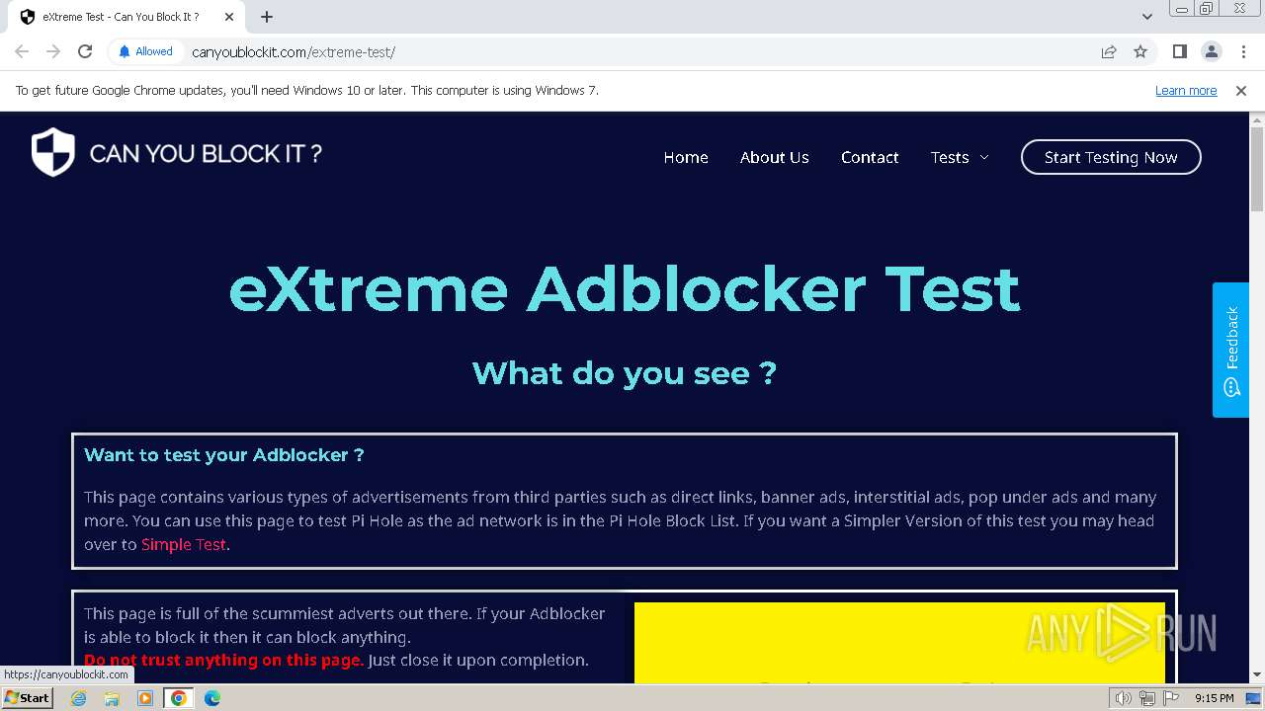Open the Feedback side tab
Viewport: 1265px width, 711px height.
point(1231,350)
